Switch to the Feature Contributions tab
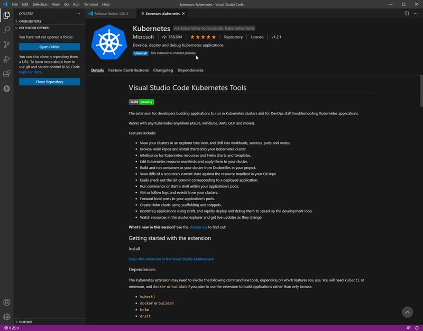Viewport: 423px width, 331px height. point(128,70)
